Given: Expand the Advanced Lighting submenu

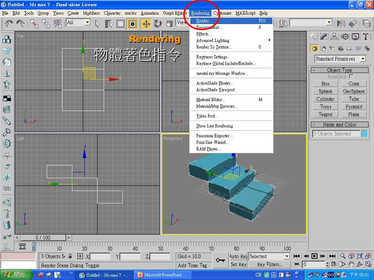Looking at the screenshot, I should click(231, 40).
